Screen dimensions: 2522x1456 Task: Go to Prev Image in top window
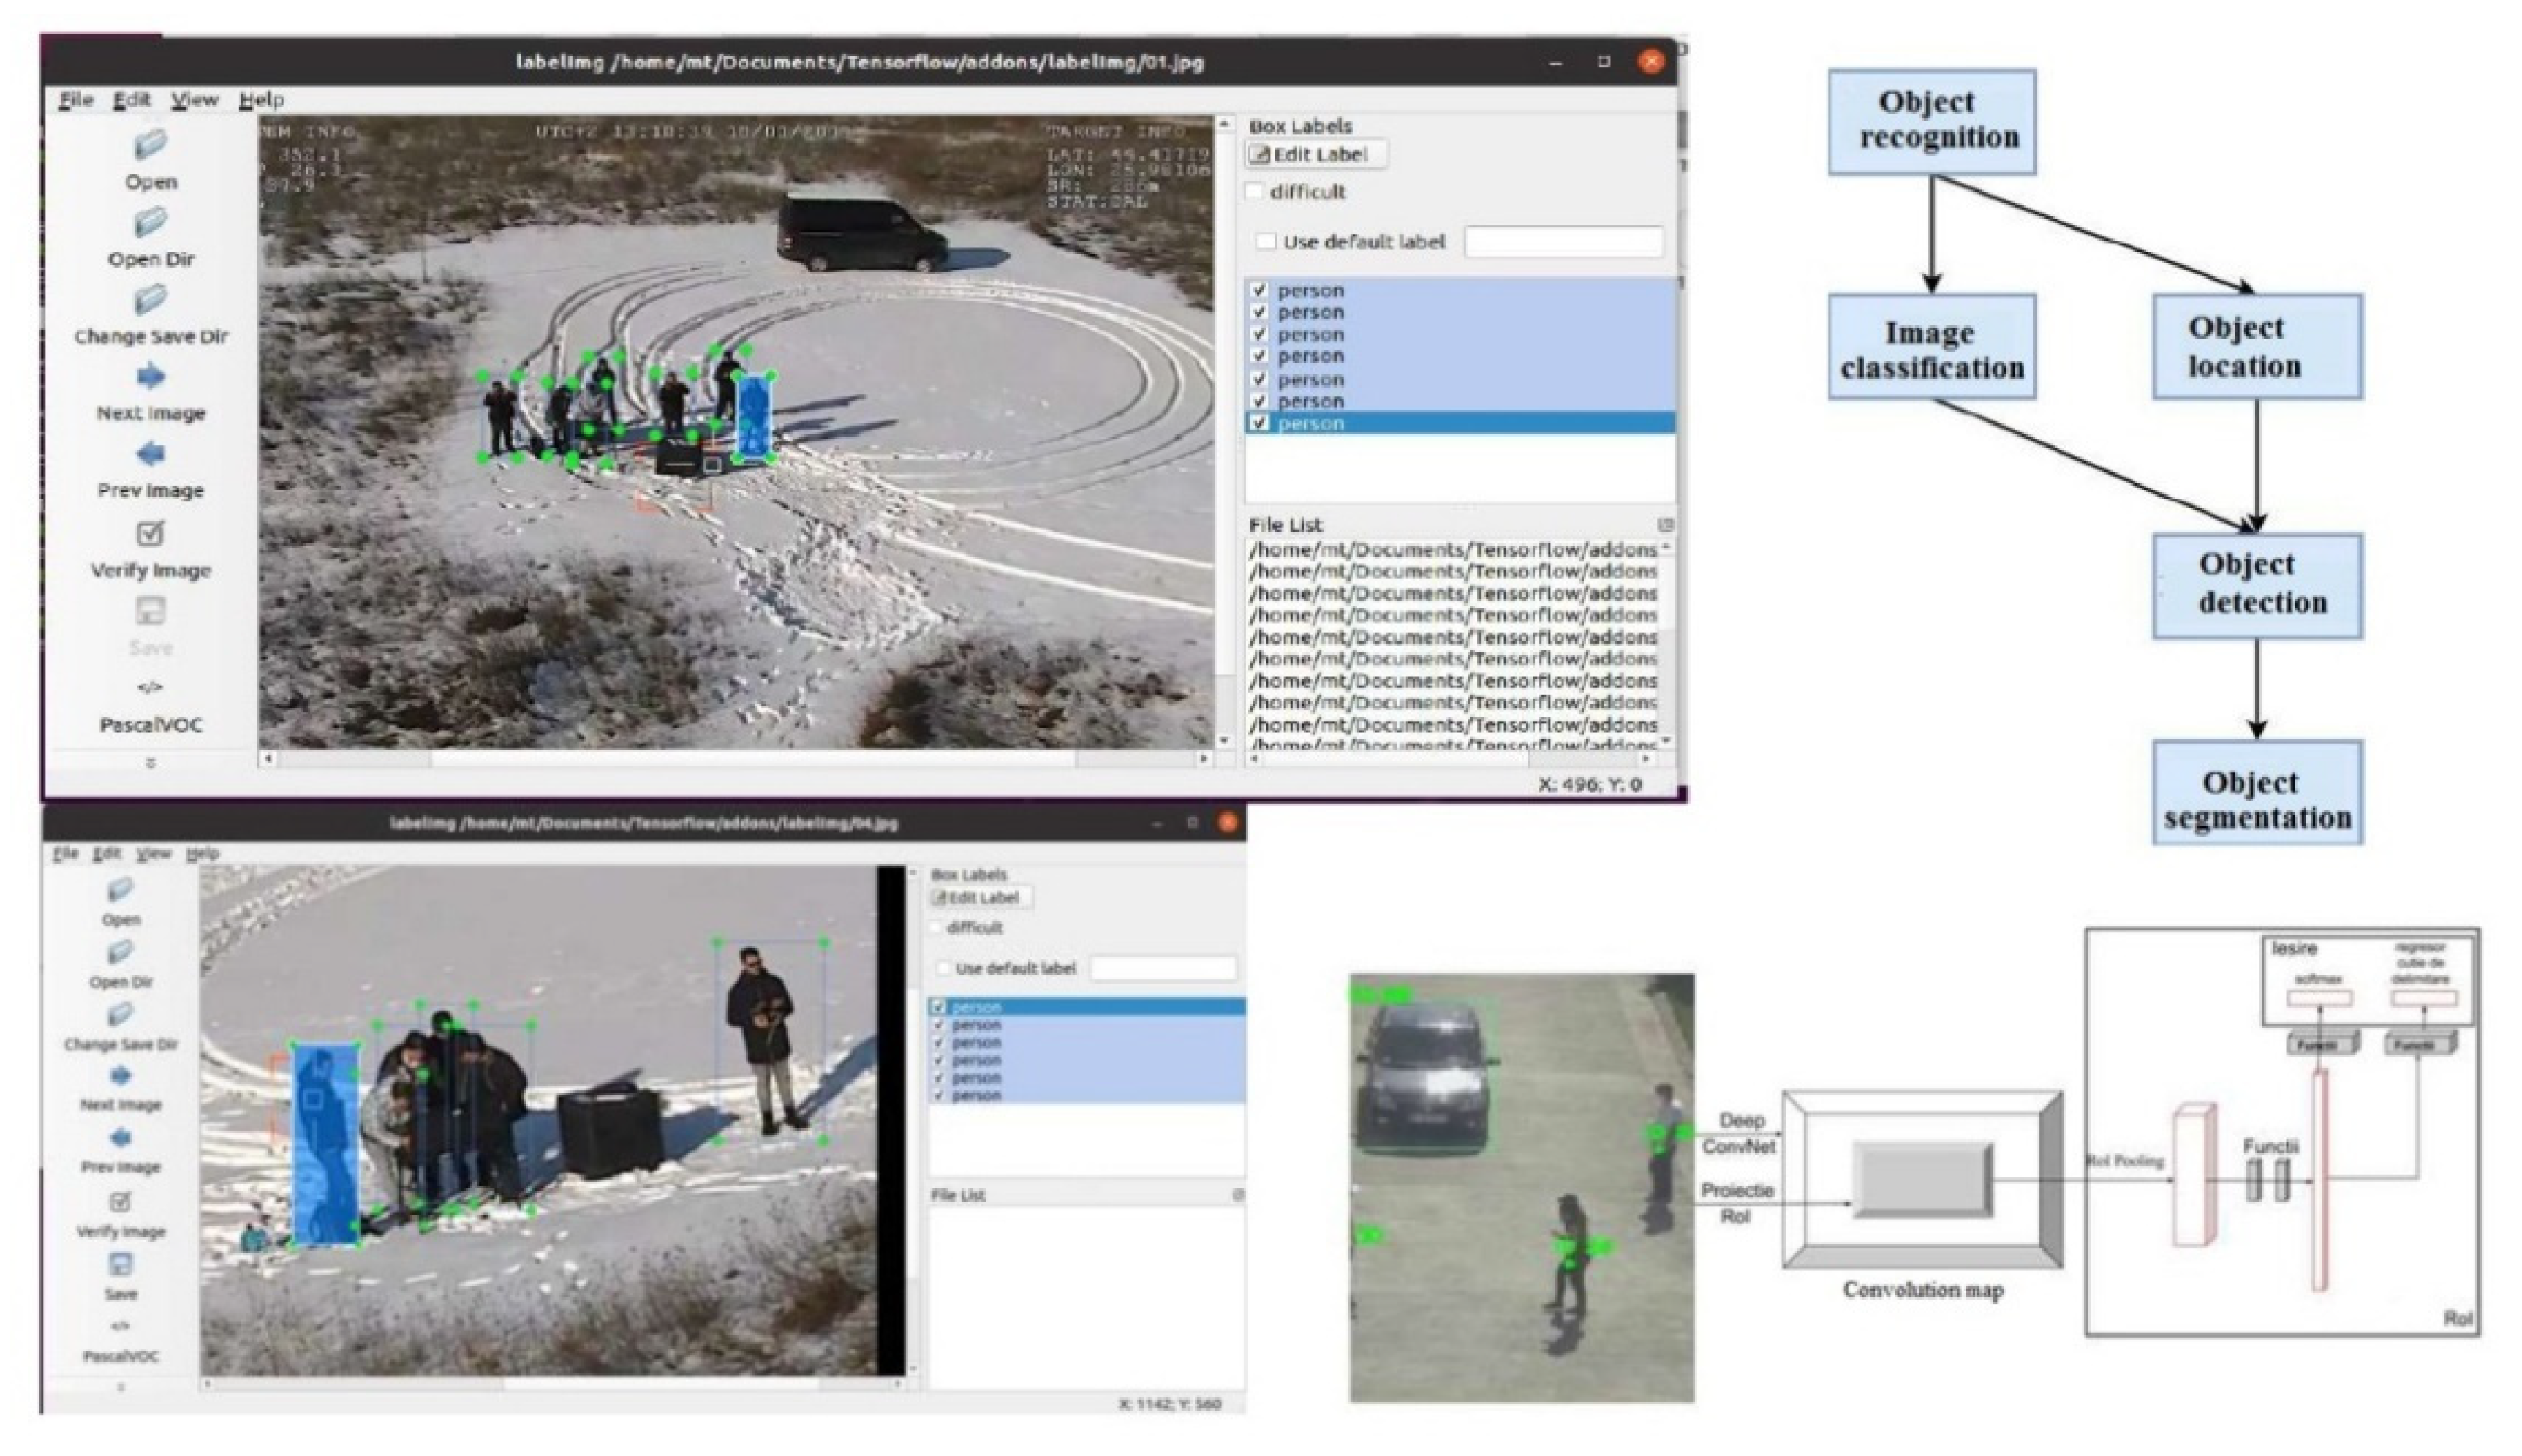coord(150,454)
